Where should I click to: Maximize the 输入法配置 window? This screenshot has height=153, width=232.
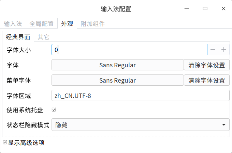click(205, 9)
